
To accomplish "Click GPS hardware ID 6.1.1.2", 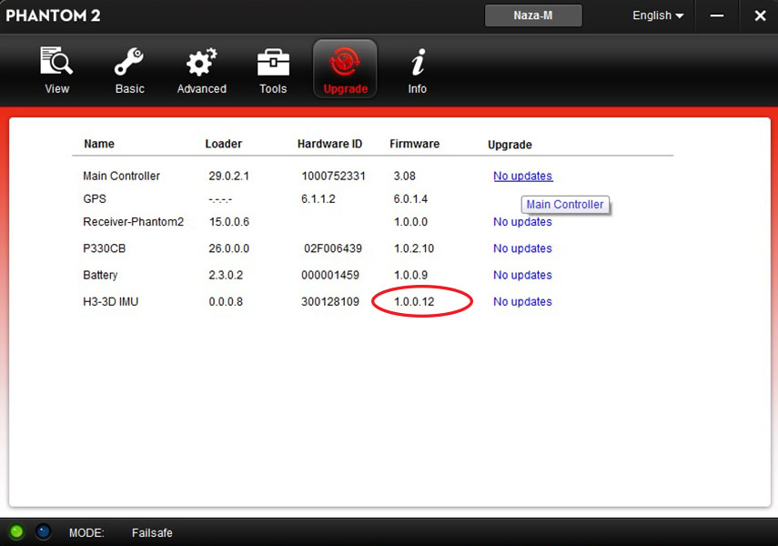I will [x=318, y=198].
